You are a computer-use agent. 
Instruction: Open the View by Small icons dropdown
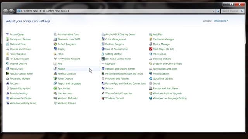[x=221, y=21]
